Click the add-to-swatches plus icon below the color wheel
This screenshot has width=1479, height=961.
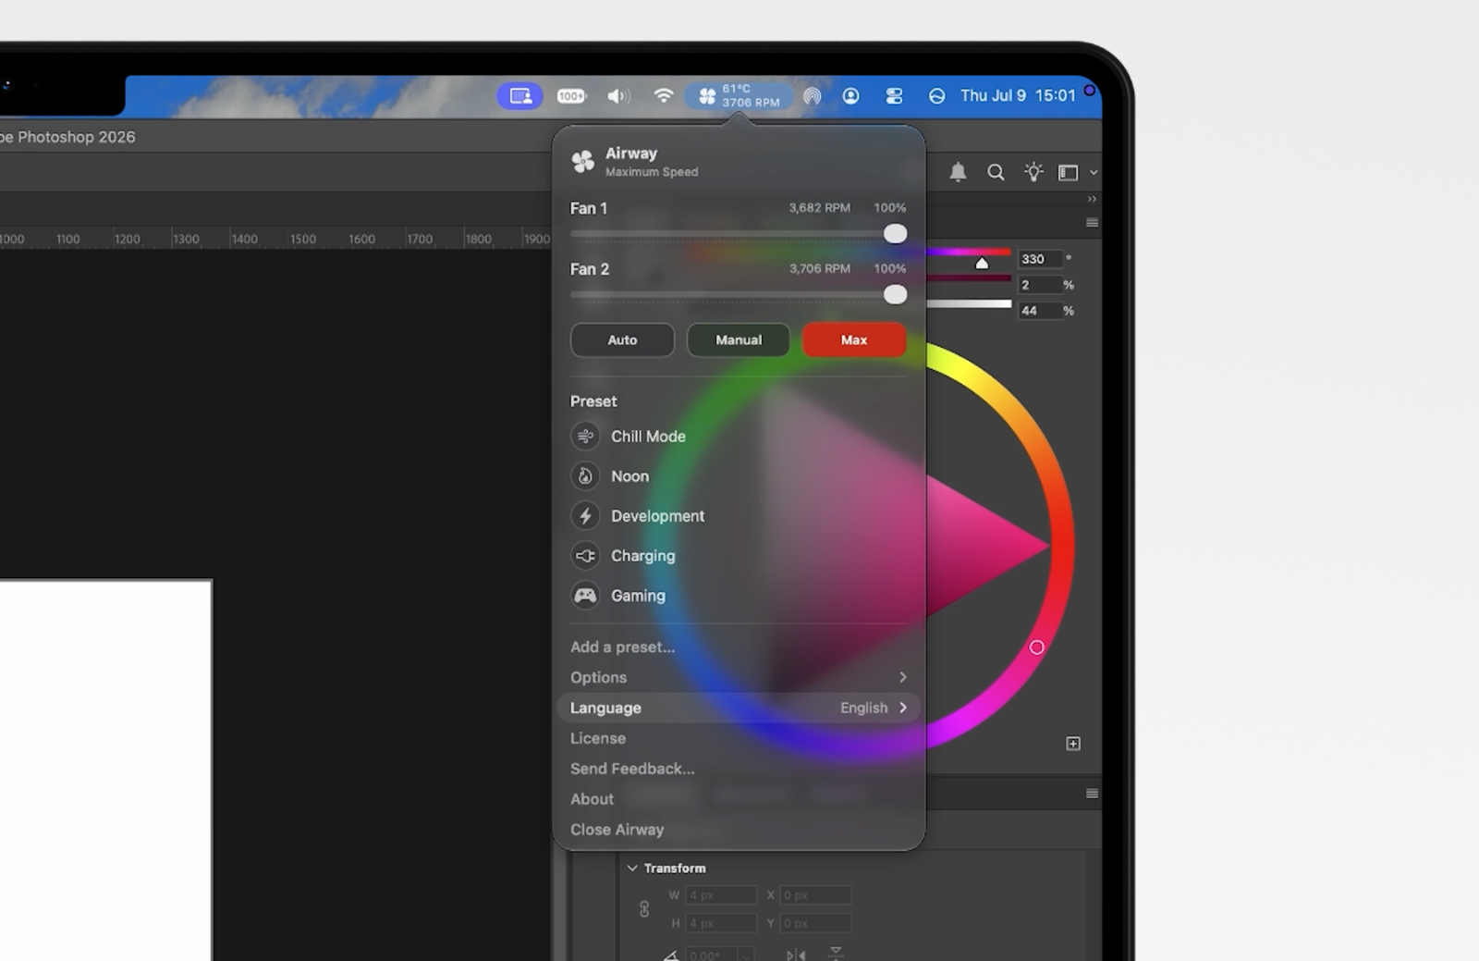click(x=1073, y=744)
